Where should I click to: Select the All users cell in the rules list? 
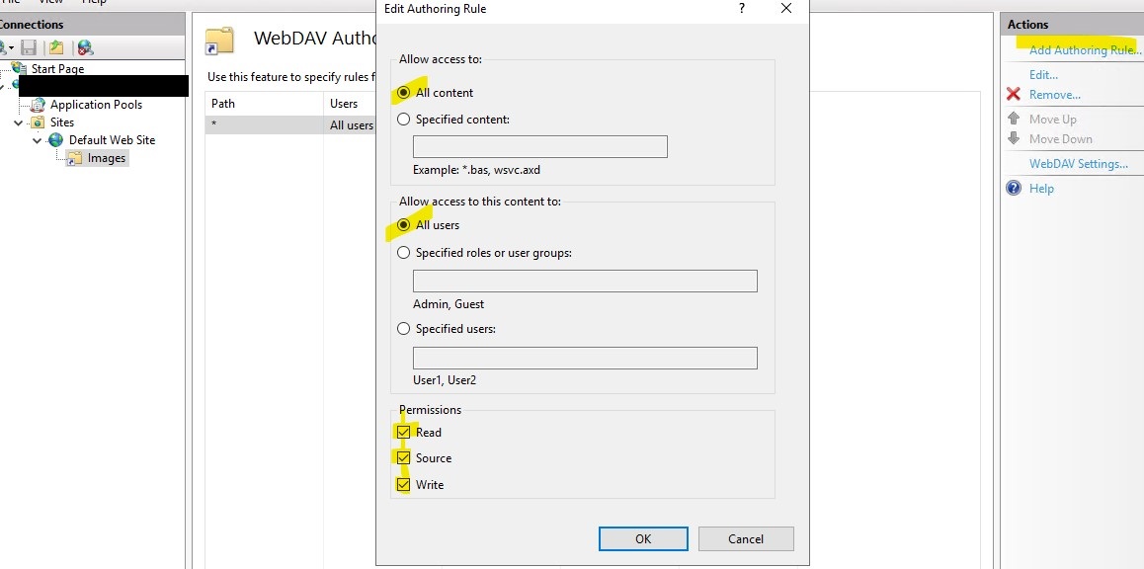pos(351,124)
